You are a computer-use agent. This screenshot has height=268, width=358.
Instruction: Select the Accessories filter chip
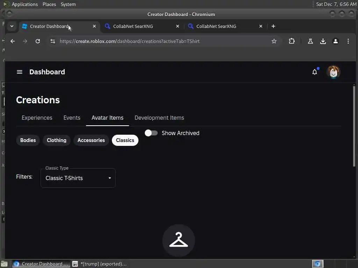pos(91,140)
